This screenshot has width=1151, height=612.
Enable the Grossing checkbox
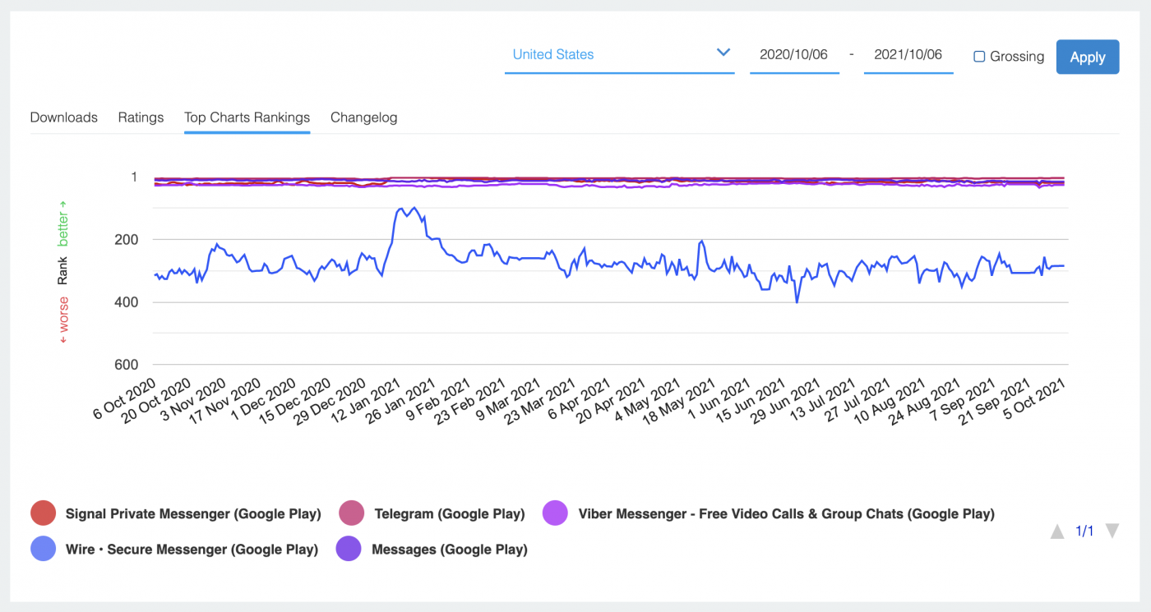tap(978, 56)
